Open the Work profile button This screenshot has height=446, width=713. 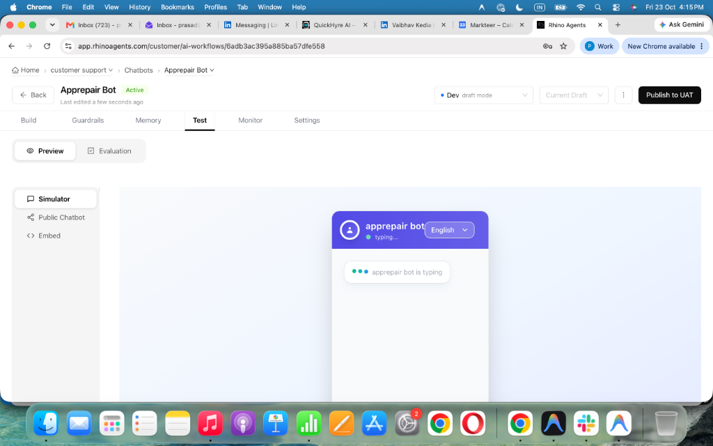(600, 46)
